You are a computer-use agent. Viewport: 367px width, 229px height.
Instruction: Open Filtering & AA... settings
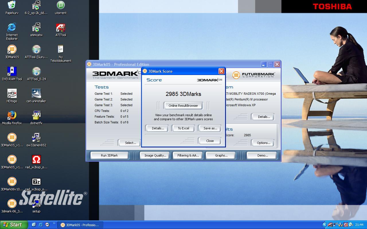pyautogui.click(x=188, y=155)
